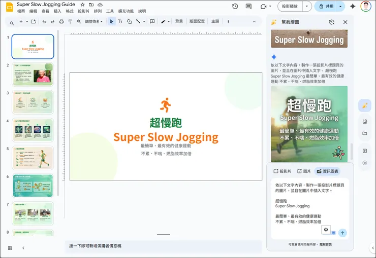Collapse the filmstrip chevron at bottom left
The height and width of the screenshot is (258, 376).
coord(23,248)
